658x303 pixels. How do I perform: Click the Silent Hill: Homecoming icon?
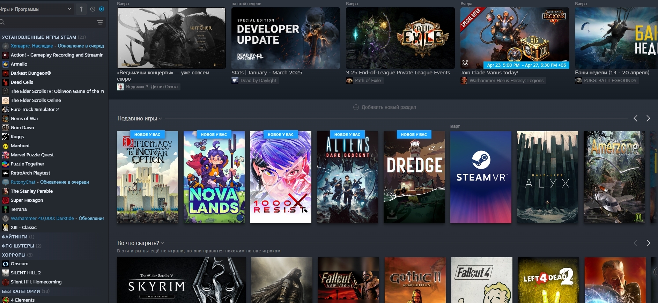5,282
